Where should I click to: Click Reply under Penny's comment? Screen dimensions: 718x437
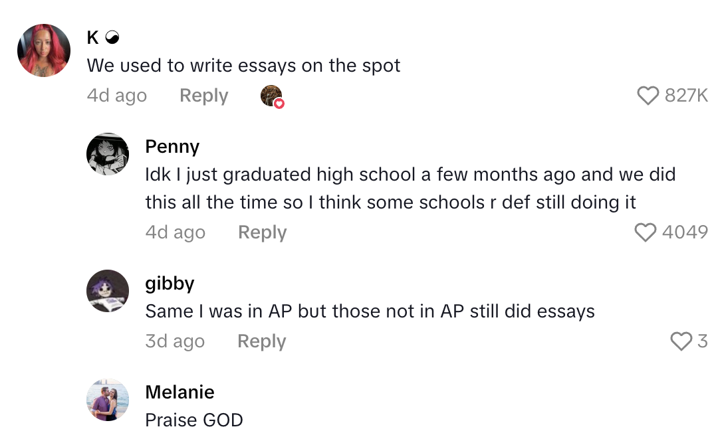pyautogui.click(x=262, y=232)
